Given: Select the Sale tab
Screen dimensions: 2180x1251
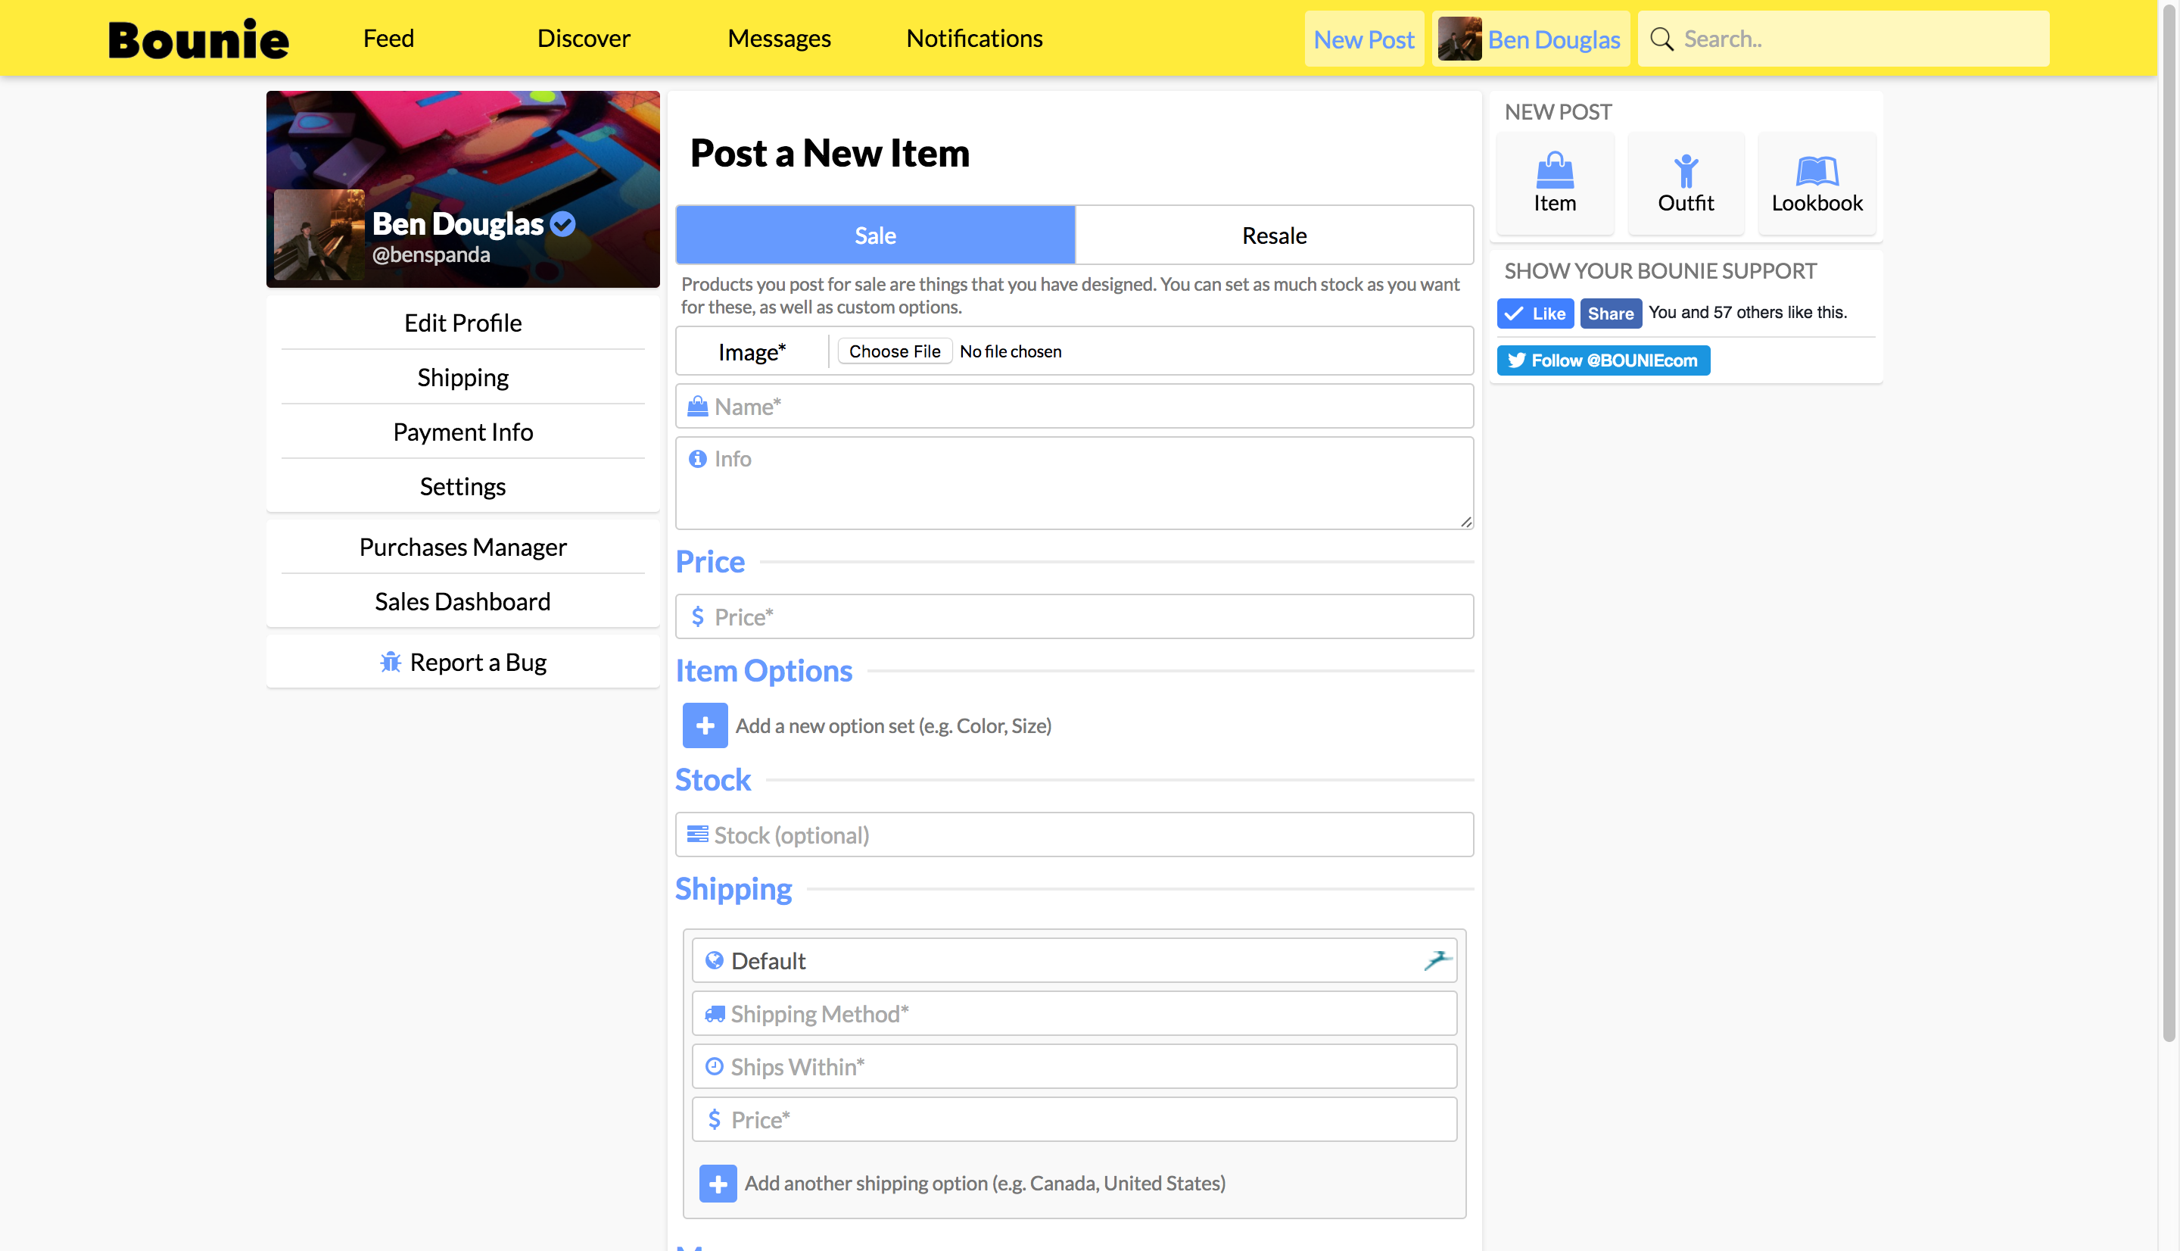Looking at the screenshot, I should (x=875, y=236).
